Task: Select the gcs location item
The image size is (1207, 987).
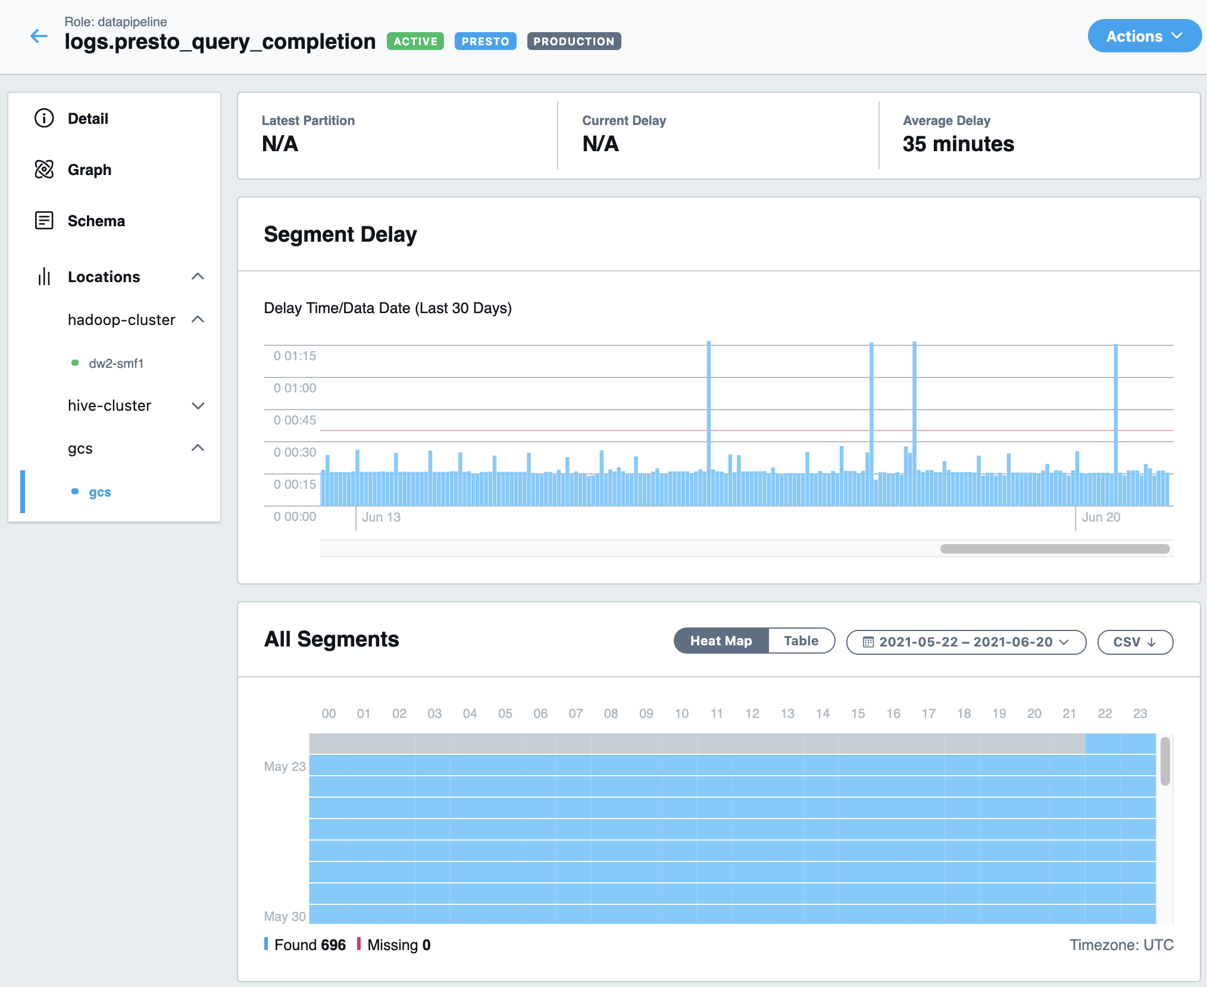Action: [x=100, y=492]
